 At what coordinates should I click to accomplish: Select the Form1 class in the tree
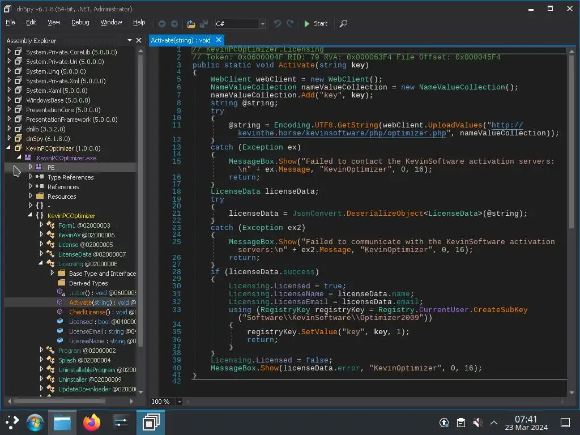tap(84, 225)
